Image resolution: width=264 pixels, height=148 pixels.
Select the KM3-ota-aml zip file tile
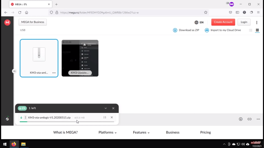point(39,58)
